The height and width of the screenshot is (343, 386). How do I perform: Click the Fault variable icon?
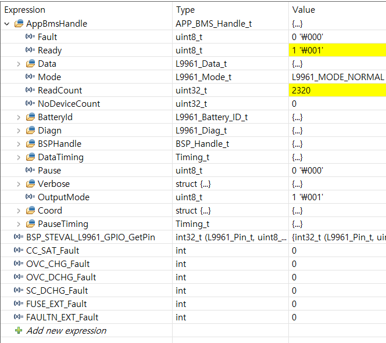[30, 37]
